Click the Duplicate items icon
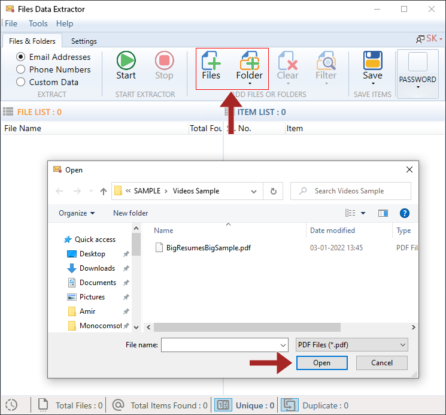The image size is (446, 415). [290, 405]
